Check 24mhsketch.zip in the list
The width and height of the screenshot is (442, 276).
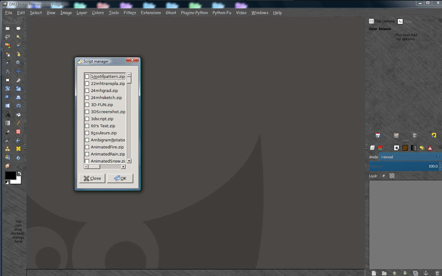(87, 98)
